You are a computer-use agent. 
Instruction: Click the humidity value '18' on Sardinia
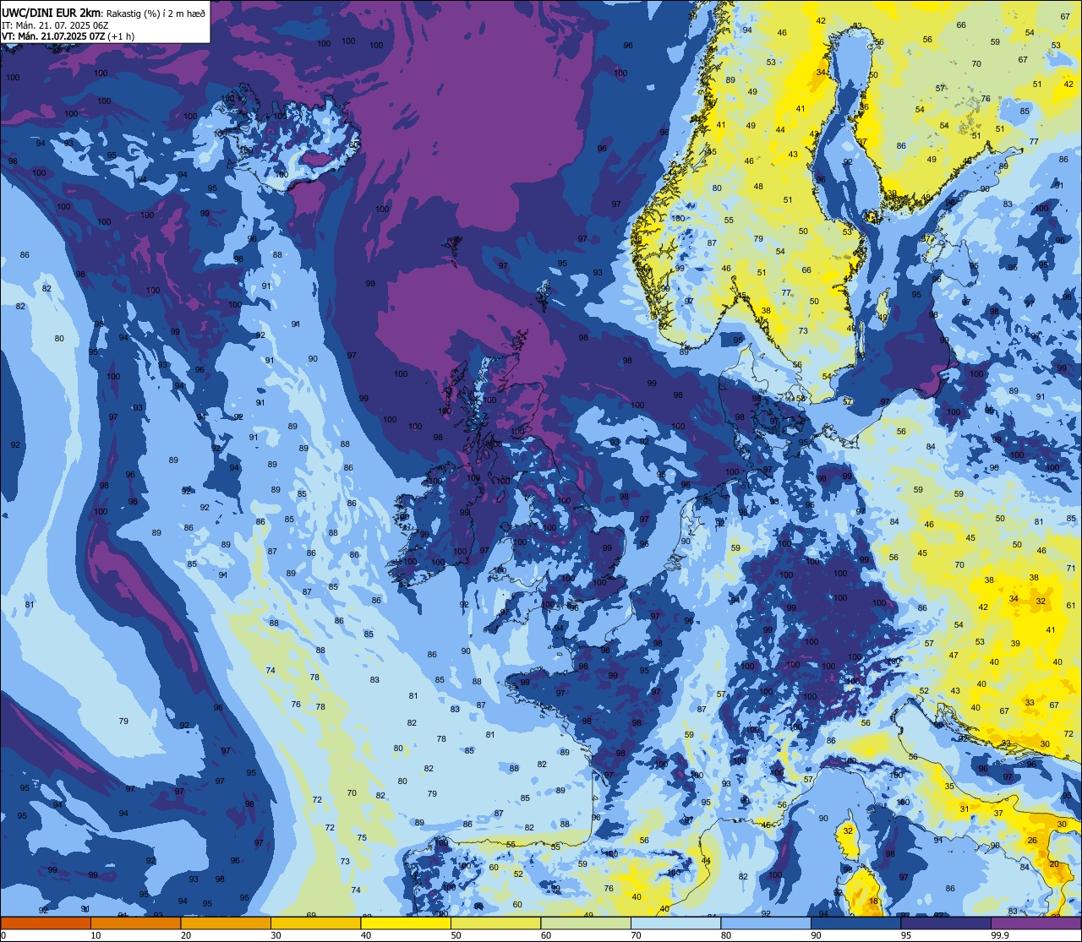point(874,901)
